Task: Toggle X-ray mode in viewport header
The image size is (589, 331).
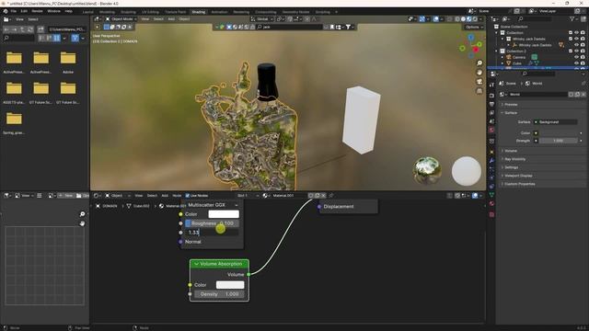Action: (450, 18)
